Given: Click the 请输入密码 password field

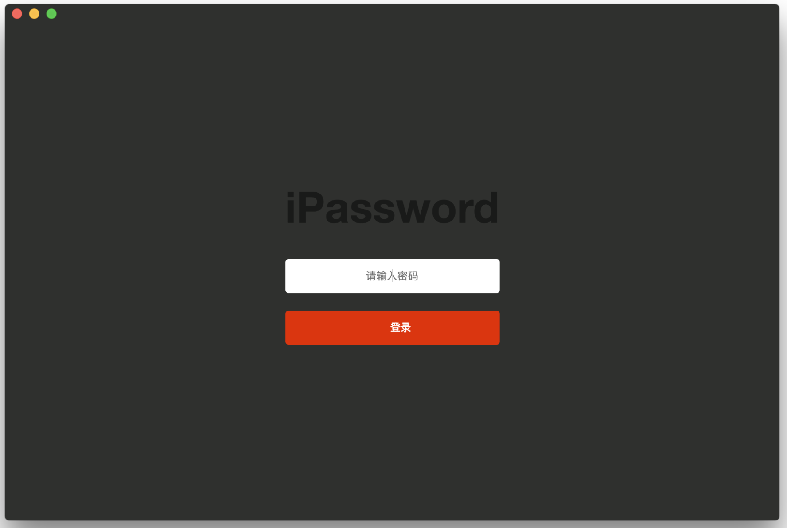Looking at the screenshot, I should [392, 276].
